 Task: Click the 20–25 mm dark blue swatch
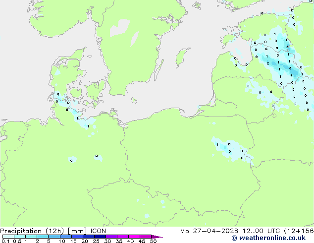[x=89, y=237]
